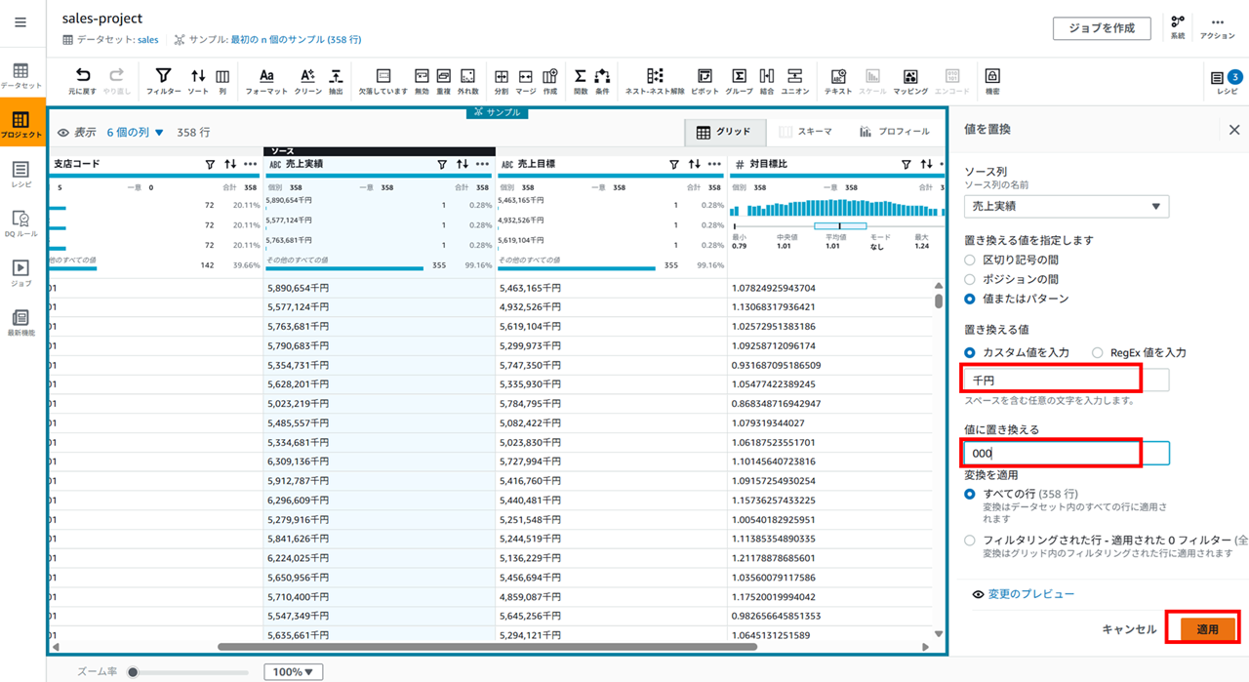Image resolution: width=1249 pixels, height=682 pixels.
Task: Switch to the グリッド view tab
Action: tap(723, 132)
